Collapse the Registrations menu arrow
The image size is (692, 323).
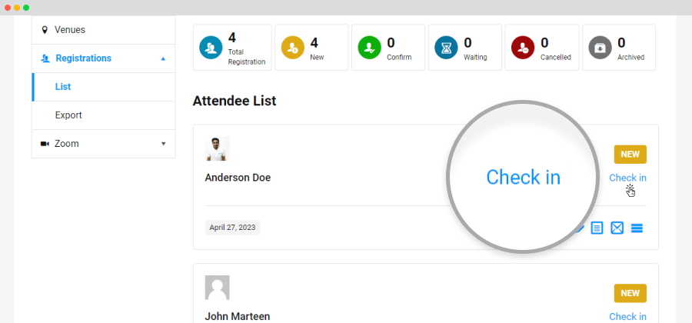click(x=163, y=58)
